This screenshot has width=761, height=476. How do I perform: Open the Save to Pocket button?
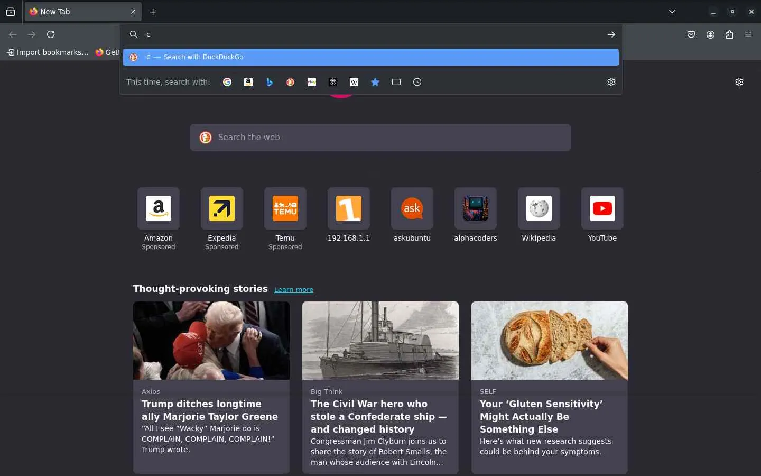pyautogui.click(x=691, y=34)
